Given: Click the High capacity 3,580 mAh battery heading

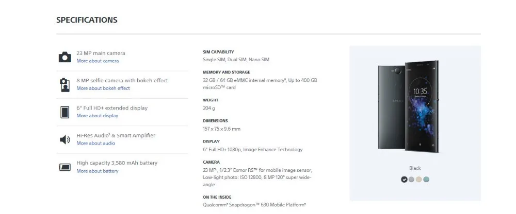Looking at the screenshot, I should click(117, 163).
